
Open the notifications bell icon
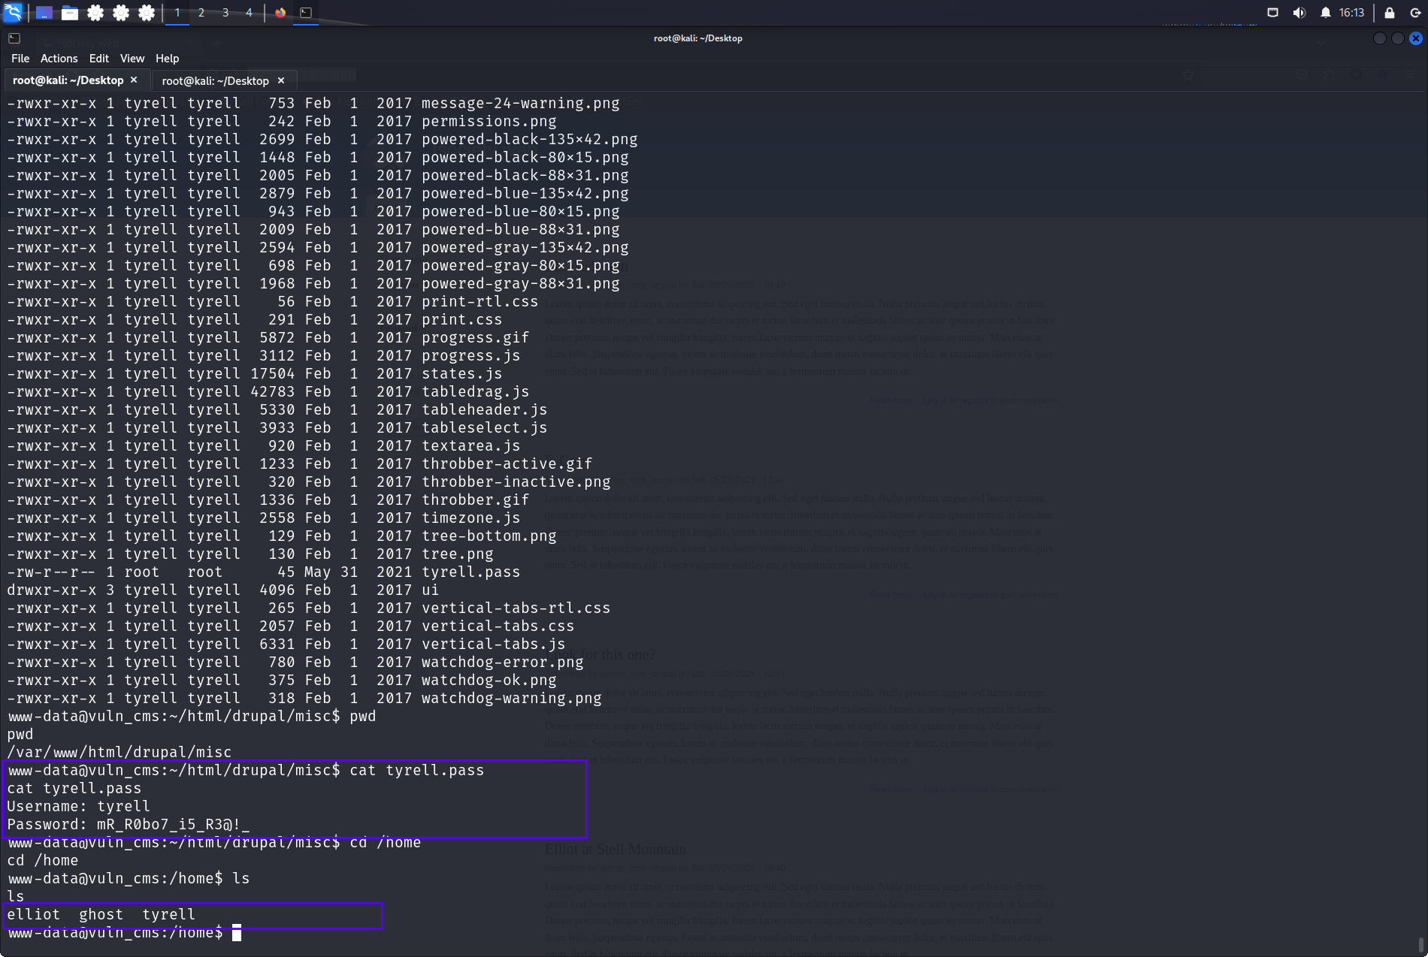click(1326, 13)
